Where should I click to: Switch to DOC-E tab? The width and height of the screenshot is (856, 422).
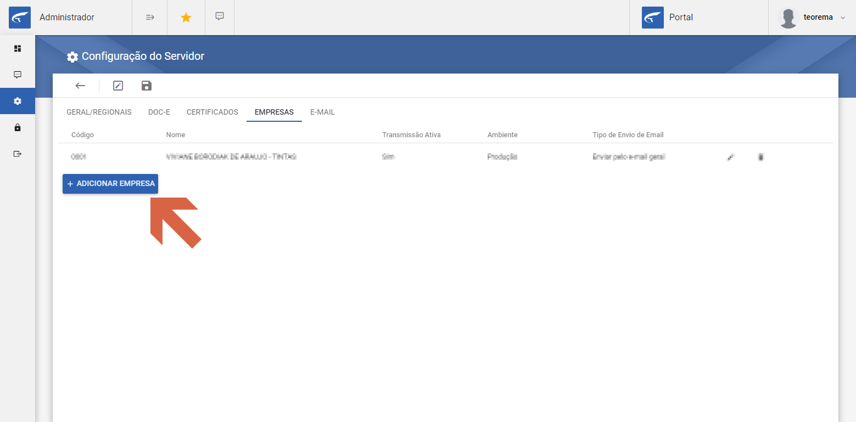(159, 112)
